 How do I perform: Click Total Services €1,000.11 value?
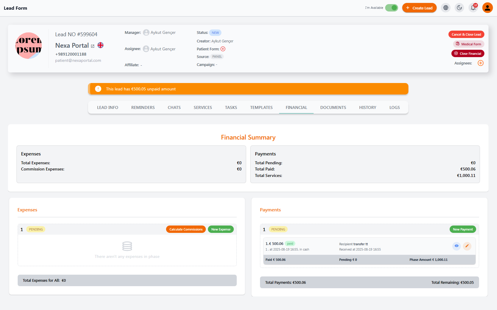click(466, 175)
